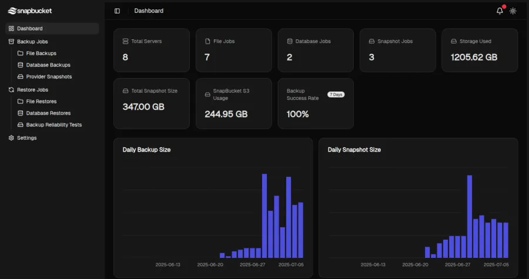The image size is (529, 279).
Task: Click the Settings gear icon
Action: click(11, 138)
